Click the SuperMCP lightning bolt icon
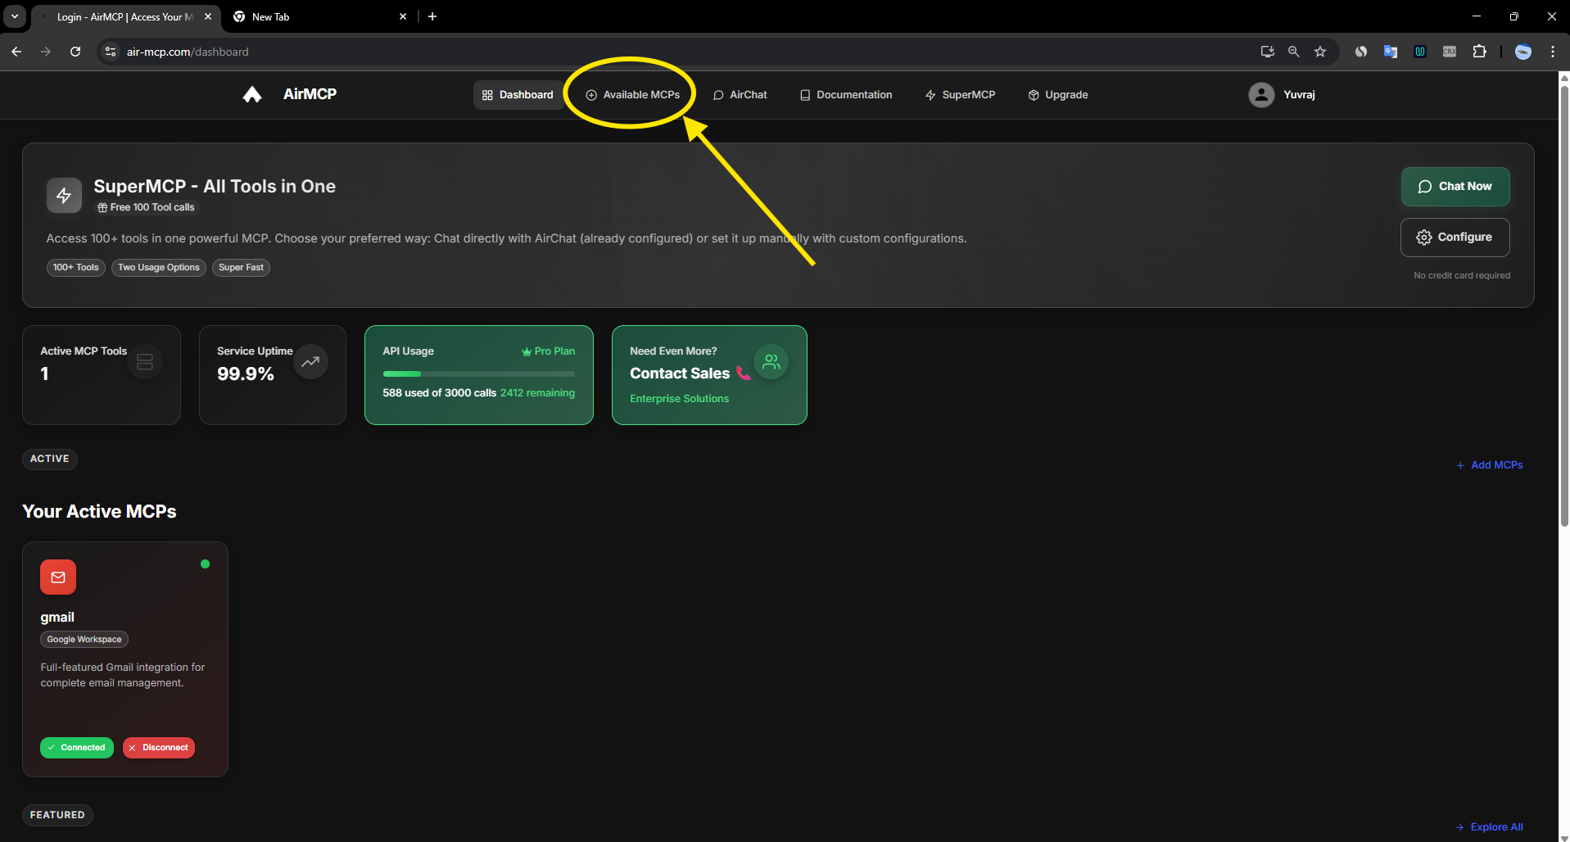This screenshot has width=1570, height=842. pos(64,196)
